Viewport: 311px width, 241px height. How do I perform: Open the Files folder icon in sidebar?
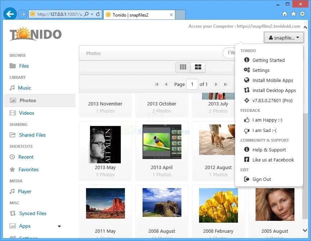pos(13,66)
